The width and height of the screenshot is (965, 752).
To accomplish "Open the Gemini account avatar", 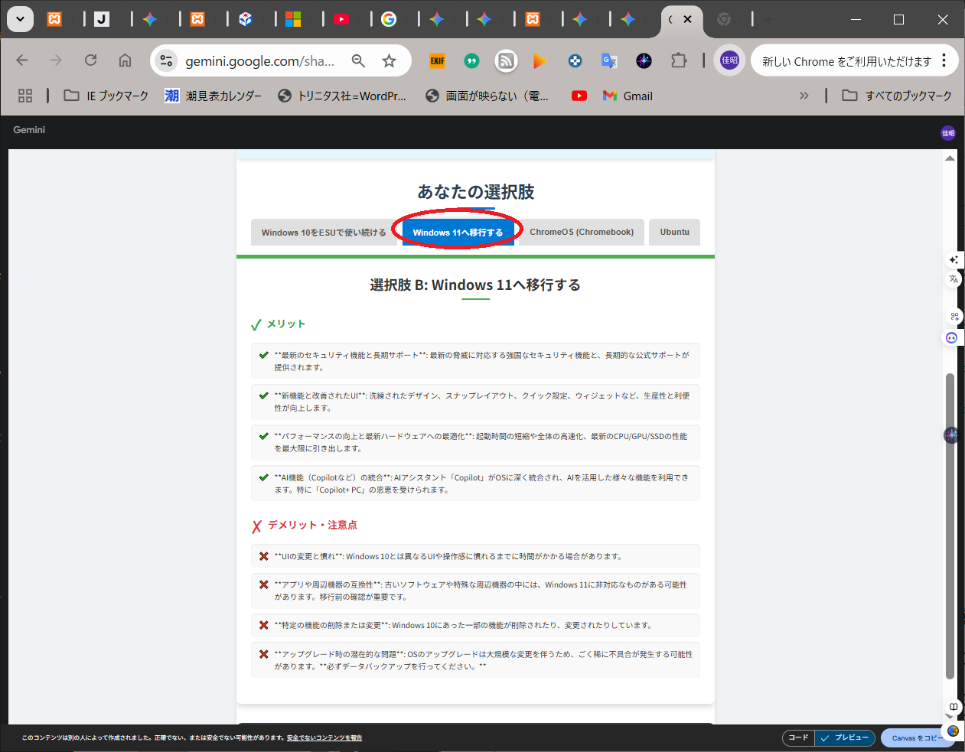I will point(948,133).
